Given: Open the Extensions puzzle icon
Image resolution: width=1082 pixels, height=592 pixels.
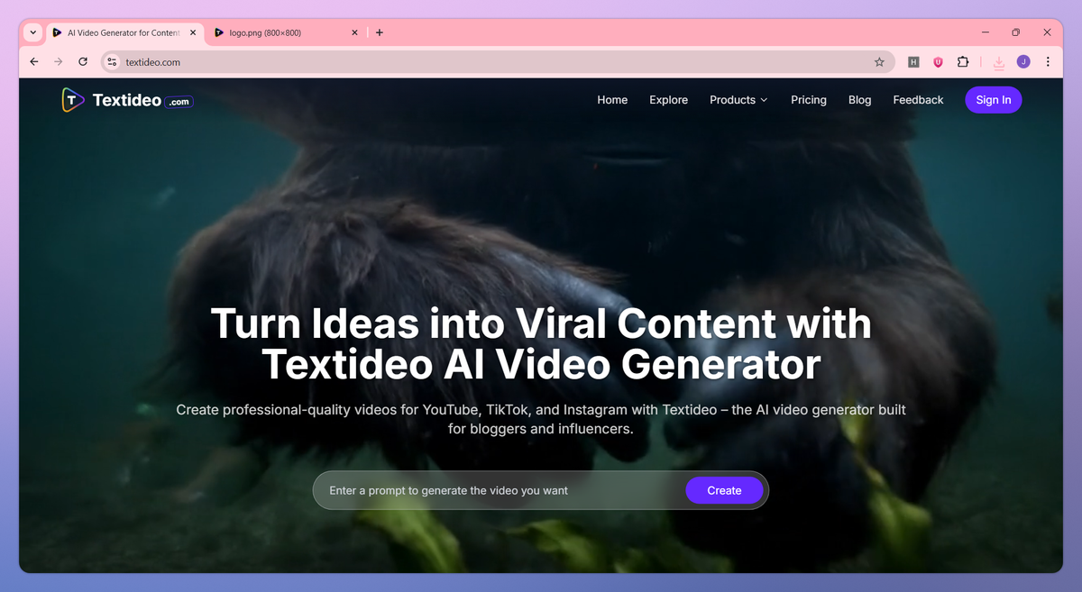Looking at the screenshot, I should coord(963,62).
